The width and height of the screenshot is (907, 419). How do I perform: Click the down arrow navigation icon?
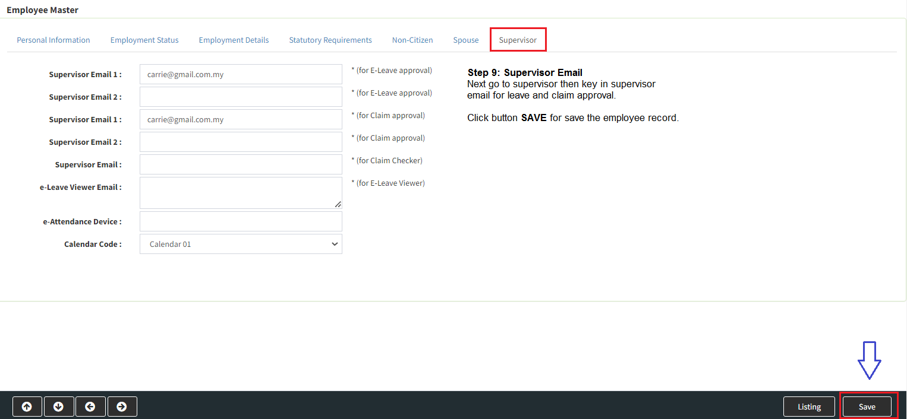(59, 407)
